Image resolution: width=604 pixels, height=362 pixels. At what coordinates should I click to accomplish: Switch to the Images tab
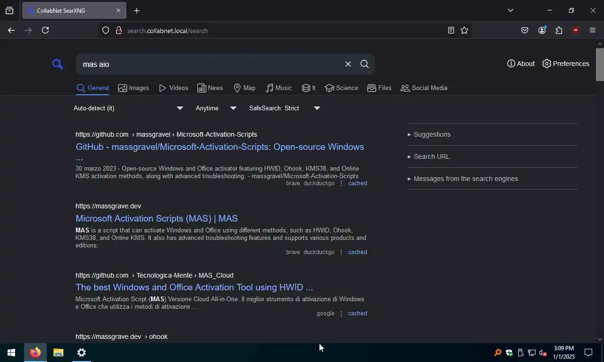[x=134, y=88]
